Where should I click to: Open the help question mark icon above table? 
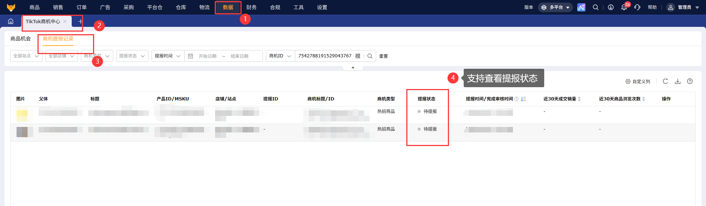coord(690,81)
